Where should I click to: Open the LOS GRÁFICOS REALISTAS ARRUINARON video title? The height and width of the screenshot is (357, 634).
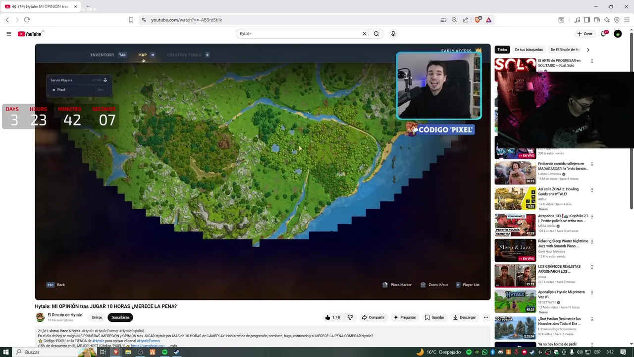coord(559,269)
